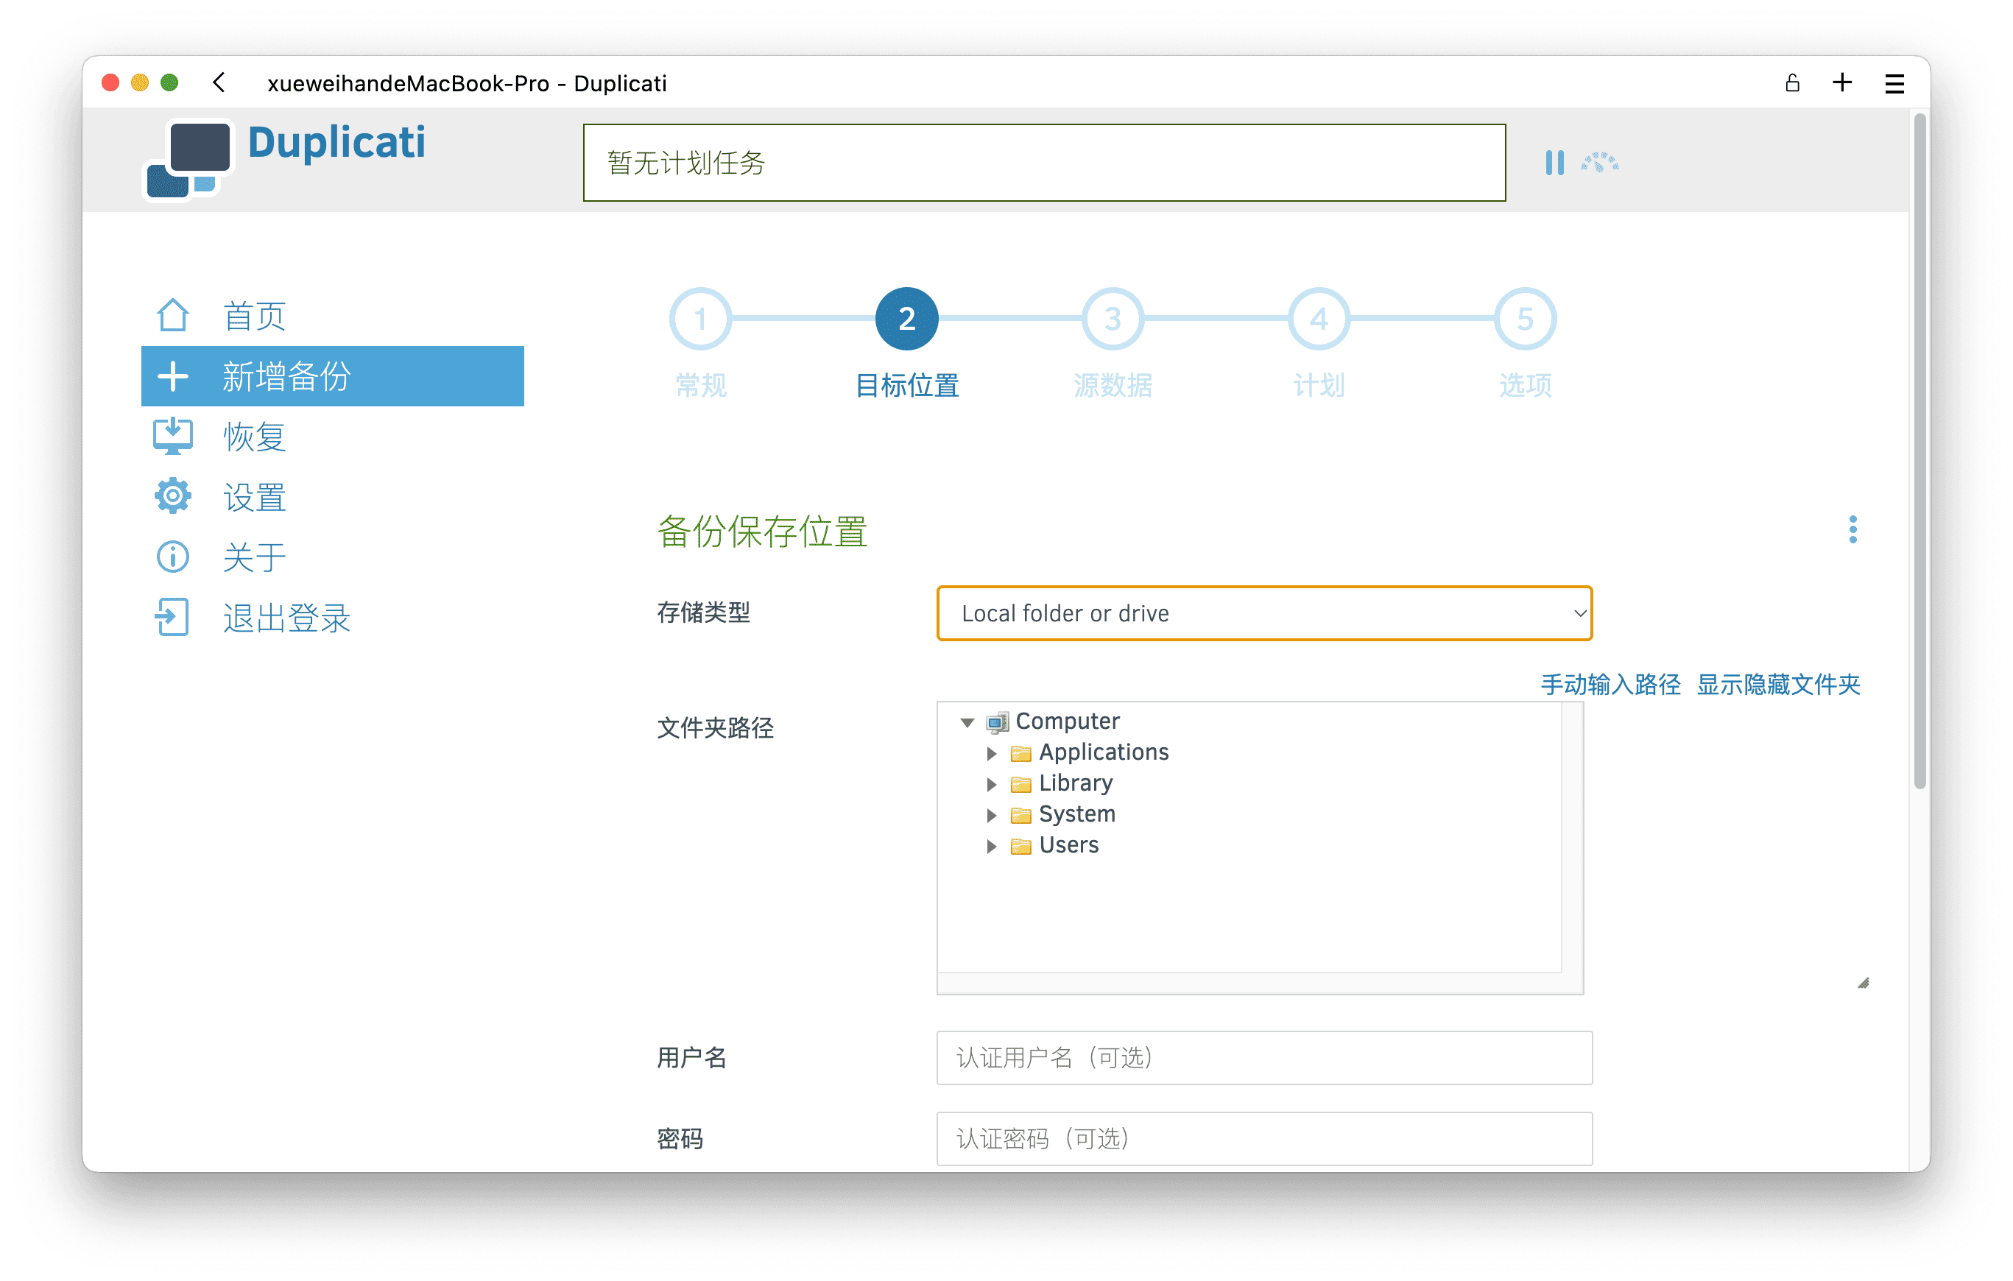Click the plus icon next to 新增备份
Screen dimensions: 2013x1281
pos(173,375)
